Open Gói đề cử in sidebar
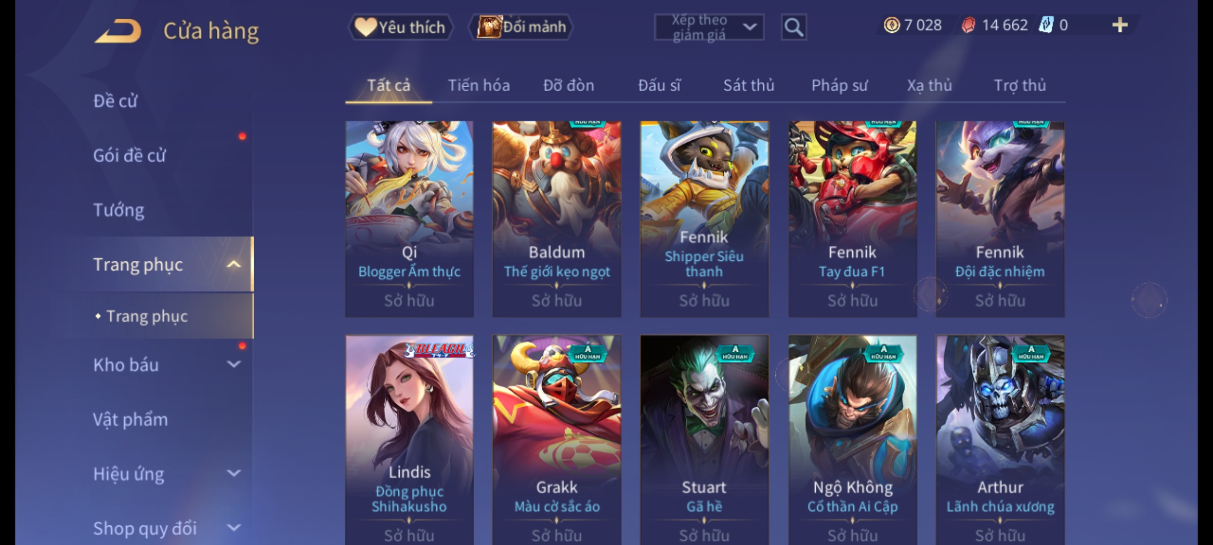This screenshot has width=1213, height=545. pos(129,155)
